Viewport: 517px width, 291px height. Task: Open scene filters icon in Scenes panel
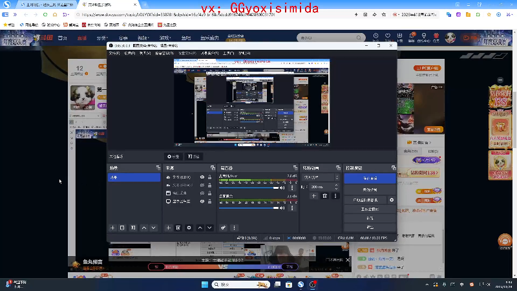(133, 228)
